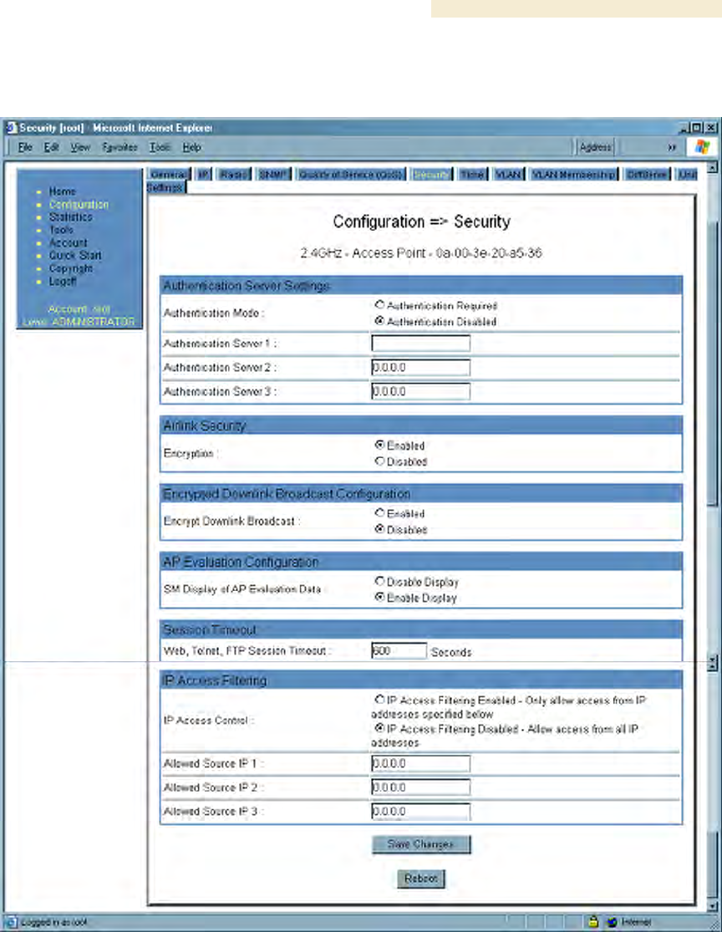
Task: Choose Enable Display for AP Evaluation
Action: (379, 598)
